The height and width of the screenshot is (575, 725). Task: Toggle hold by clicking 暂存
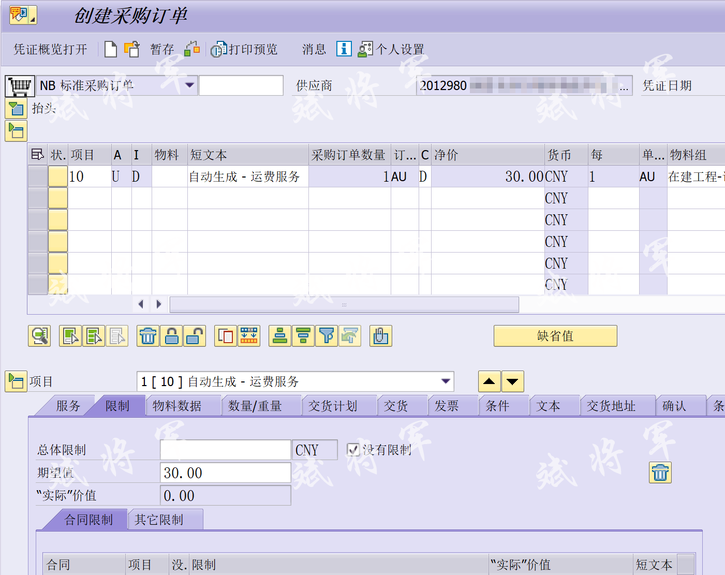tap(161, 49)
